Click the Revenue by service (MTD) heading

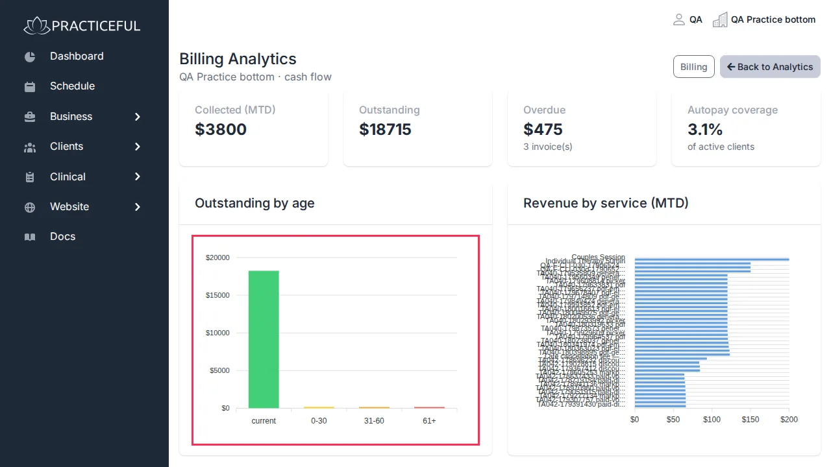(606, 203)
